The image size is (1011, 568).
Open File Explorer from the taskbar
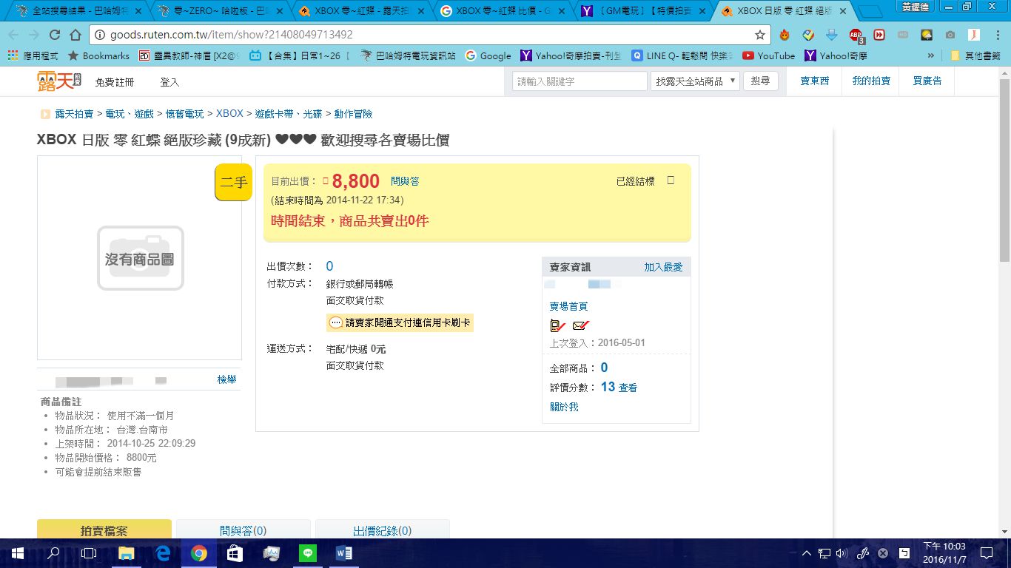[127, 553]
